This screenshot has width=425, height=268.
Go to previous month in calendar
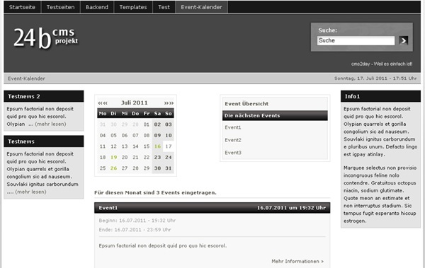pyautogui.click(x=103, y=103)
